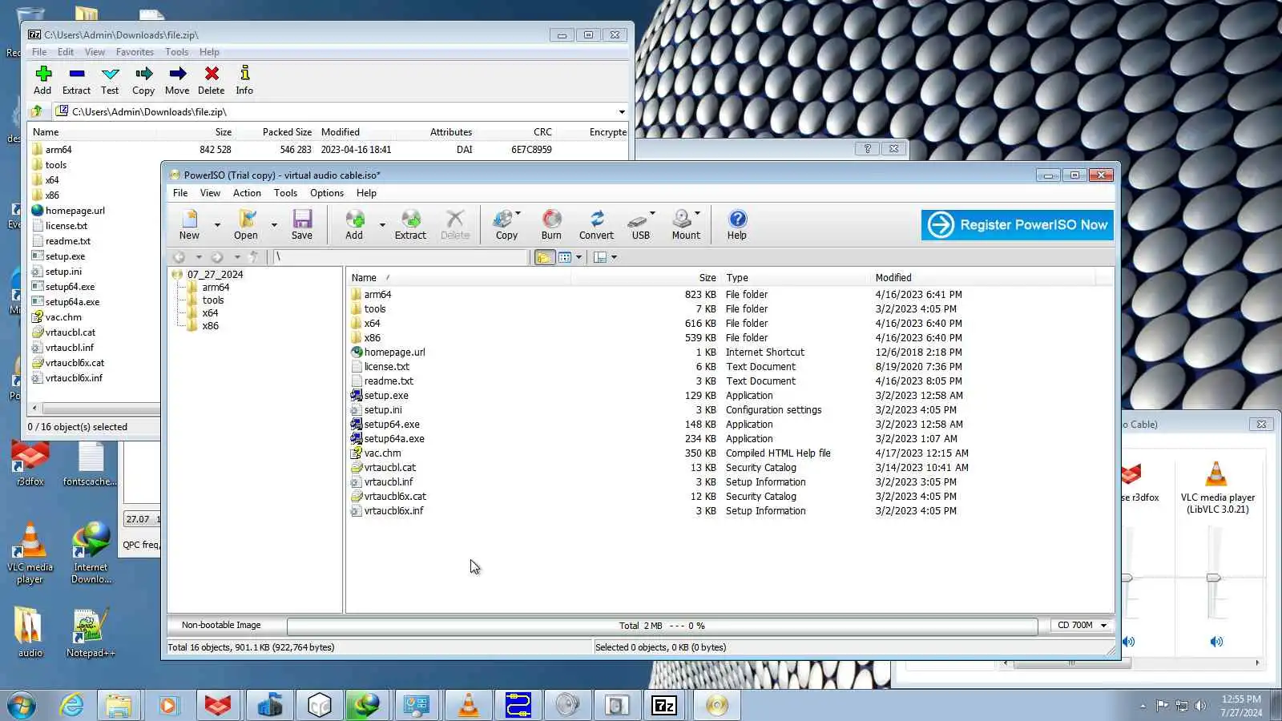Screen dimensions: 1282x721
Task: Open the PowerISO Options menu
Action: tap(327, 193)
